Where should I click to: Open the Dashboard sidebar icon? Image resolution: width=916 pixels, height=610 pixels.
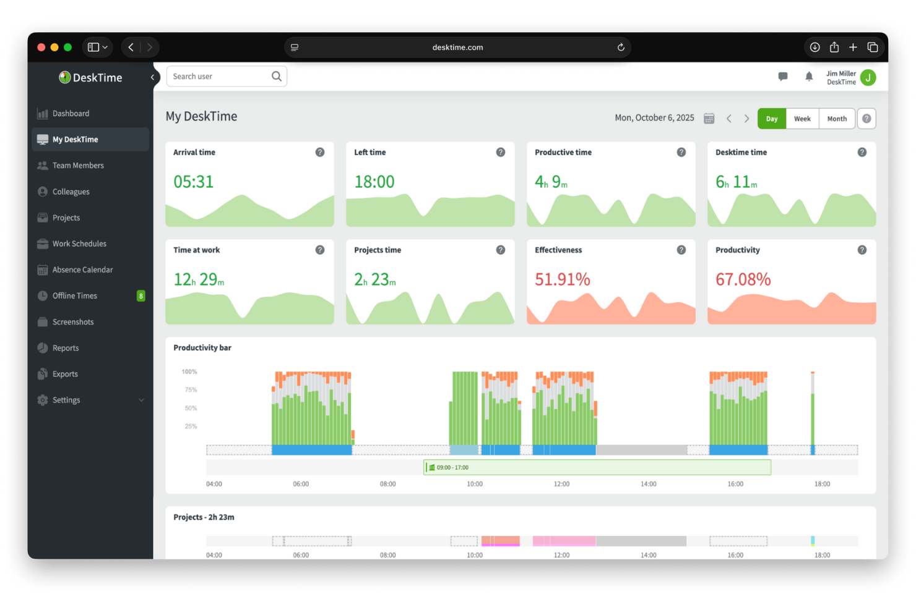coord(42,114)
